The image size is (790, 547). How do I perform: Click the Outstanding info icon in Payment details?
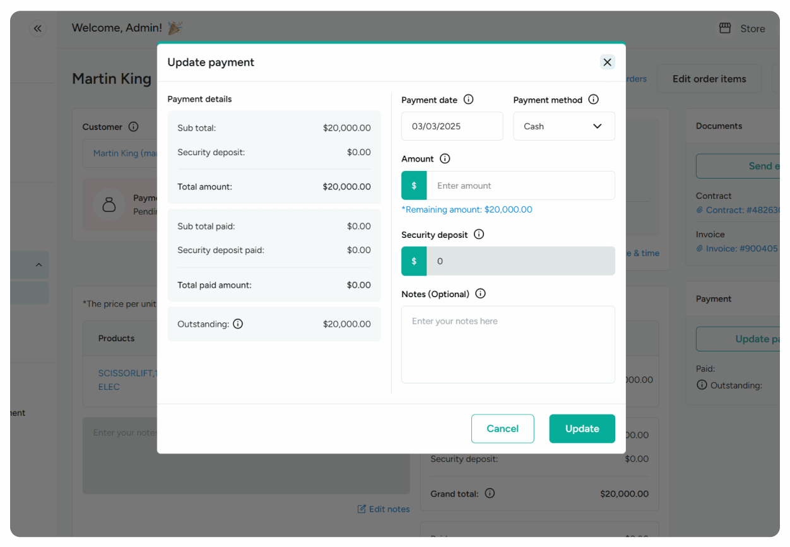[x=238, y=324]
